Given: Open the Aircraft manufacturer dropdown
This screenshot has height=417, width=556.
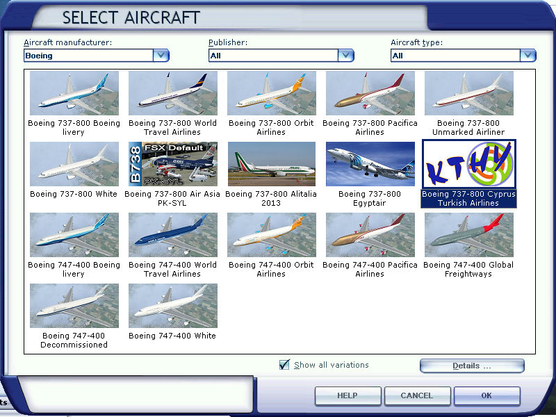Looking at the screenshot, I should point(161,56).
